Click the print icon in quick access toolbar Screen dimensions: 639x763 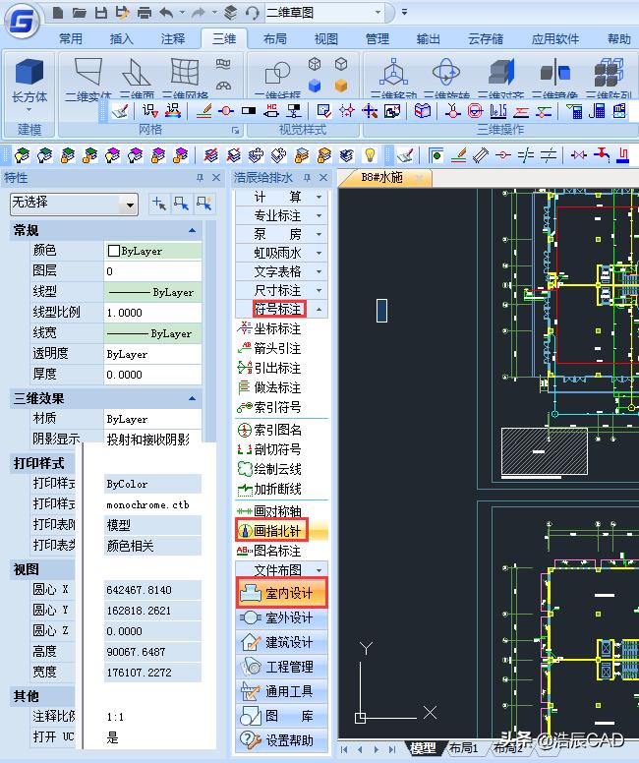[145, 13]
